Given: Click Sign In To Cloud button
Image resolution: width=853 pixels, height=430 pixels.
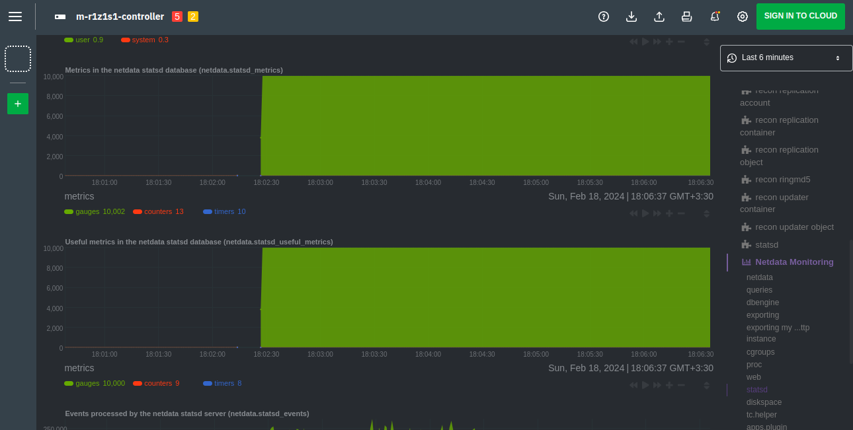Looking at the screenshot, I should point(800,17).
